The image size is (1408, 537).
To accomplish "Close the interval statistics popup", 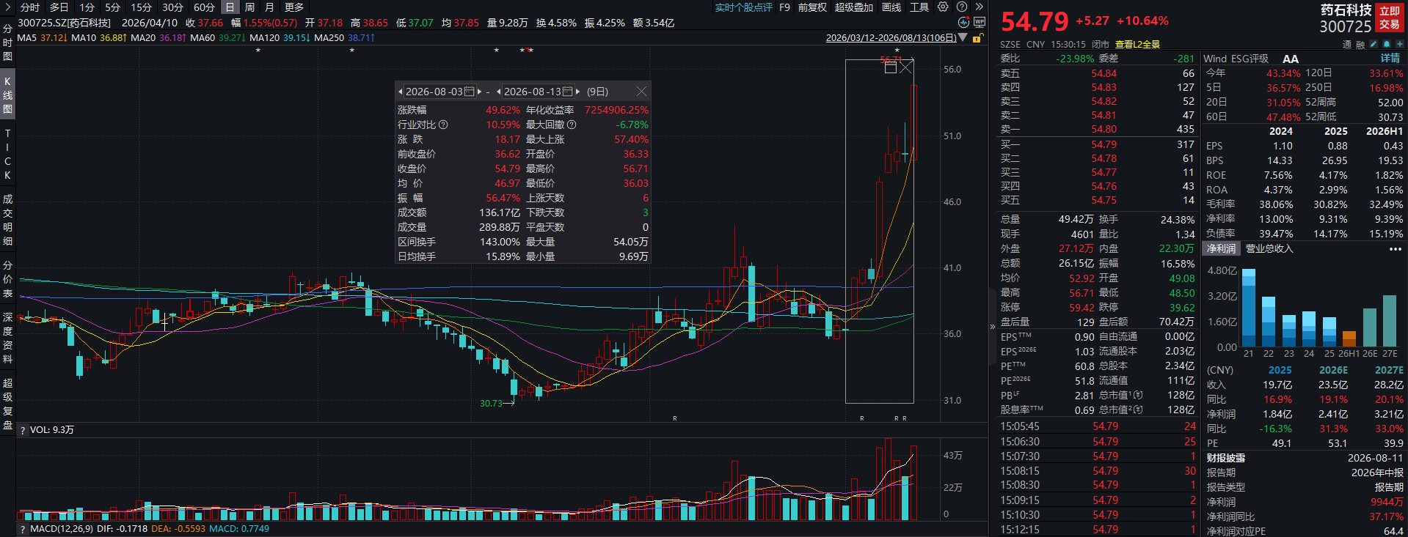I will point(642,92).
